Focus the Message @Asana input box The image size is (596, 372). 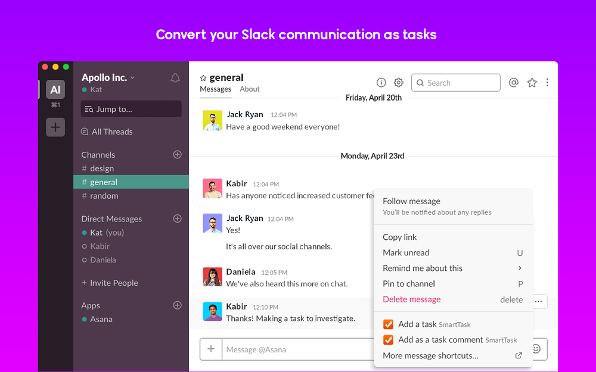[x=299, y=349]
